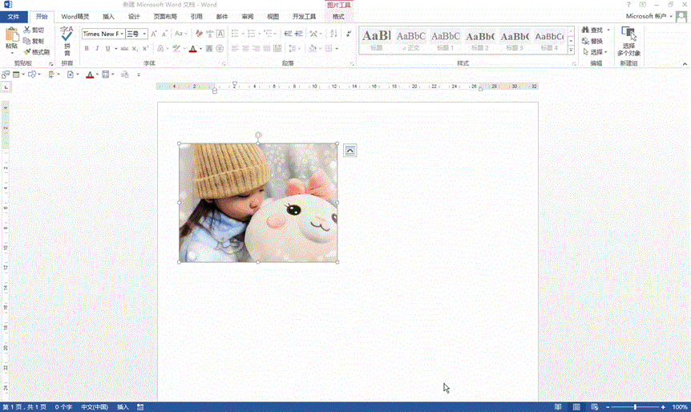Image resolution: width=691 pixels, height=412 pixels.
Task: Click the Paste (粘贴) icon
Action: 11,35
